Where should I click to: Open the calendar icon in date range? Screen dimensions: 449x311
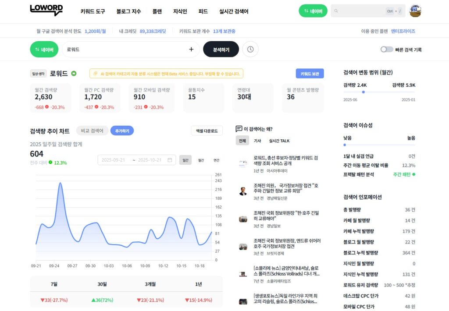pyautogui.click(x=170, y=160)
